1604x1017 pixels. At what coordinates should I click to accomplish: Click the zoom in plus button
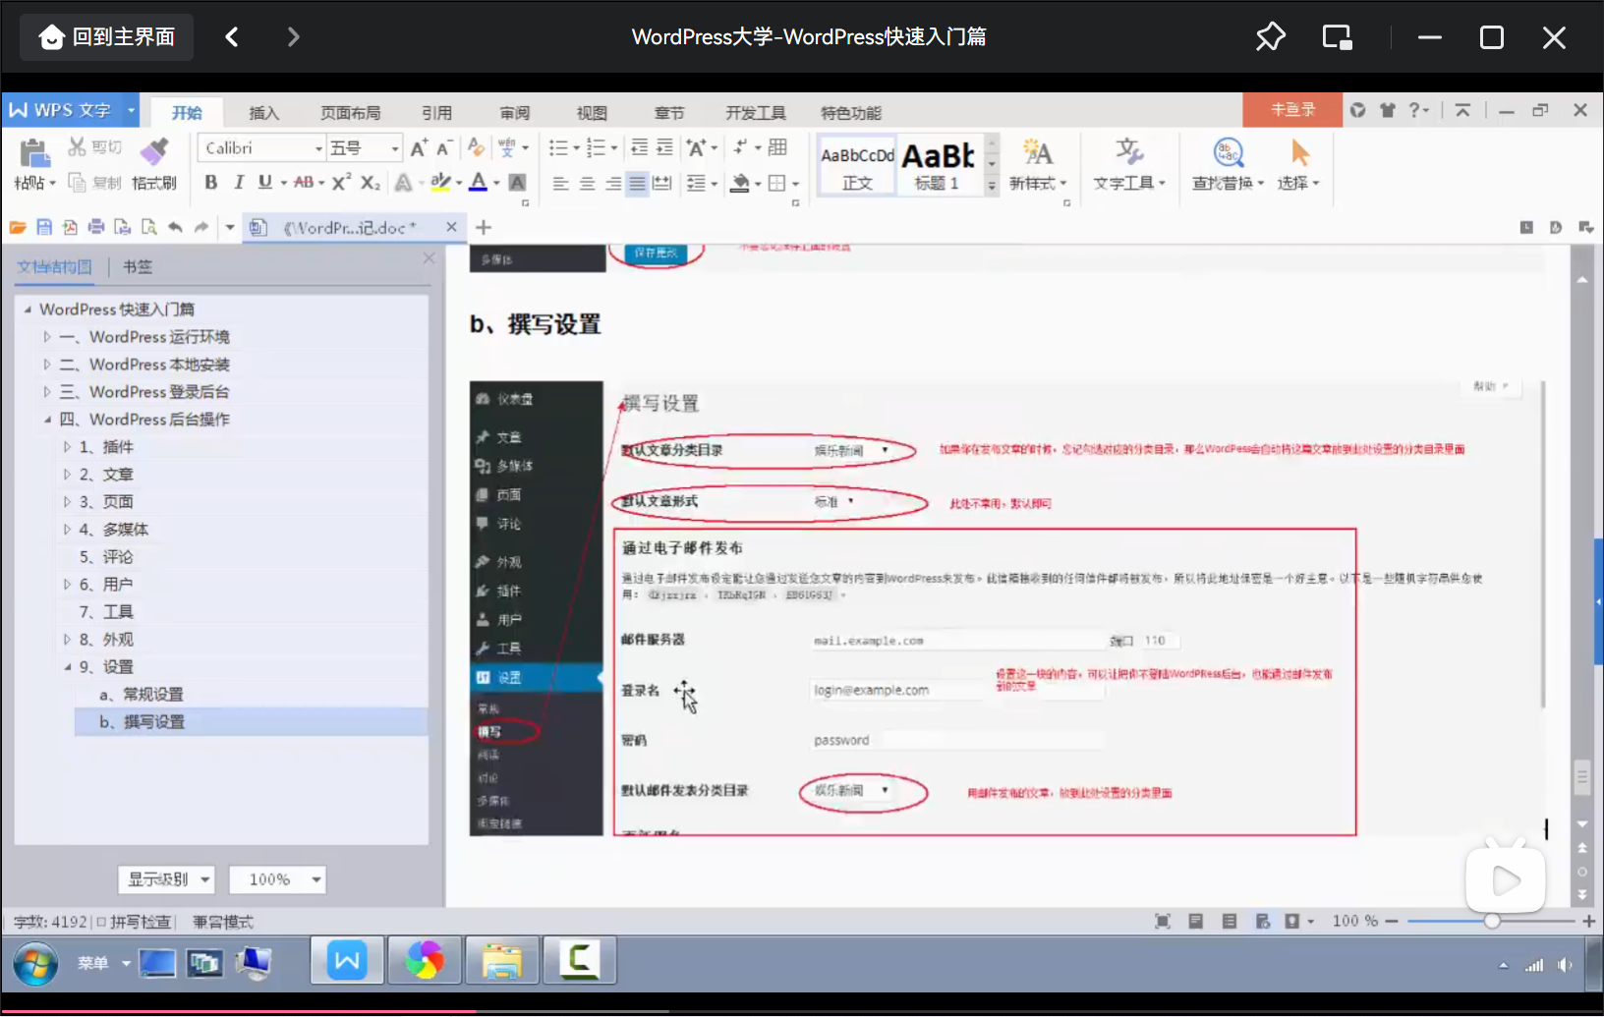pyautogui.click(x=1588, y=921)
